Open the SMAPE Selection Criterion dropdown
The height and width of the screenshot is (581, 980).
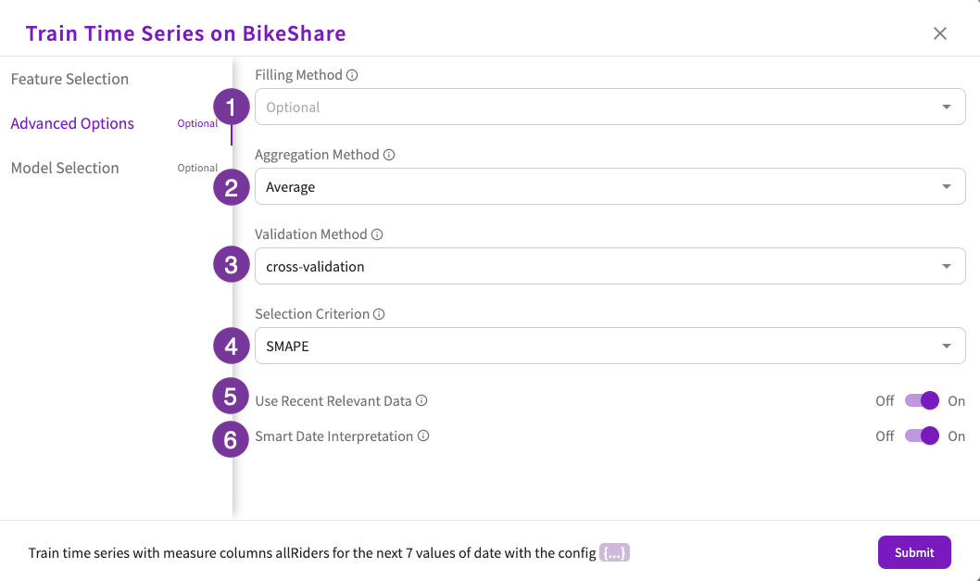point(610,346)
